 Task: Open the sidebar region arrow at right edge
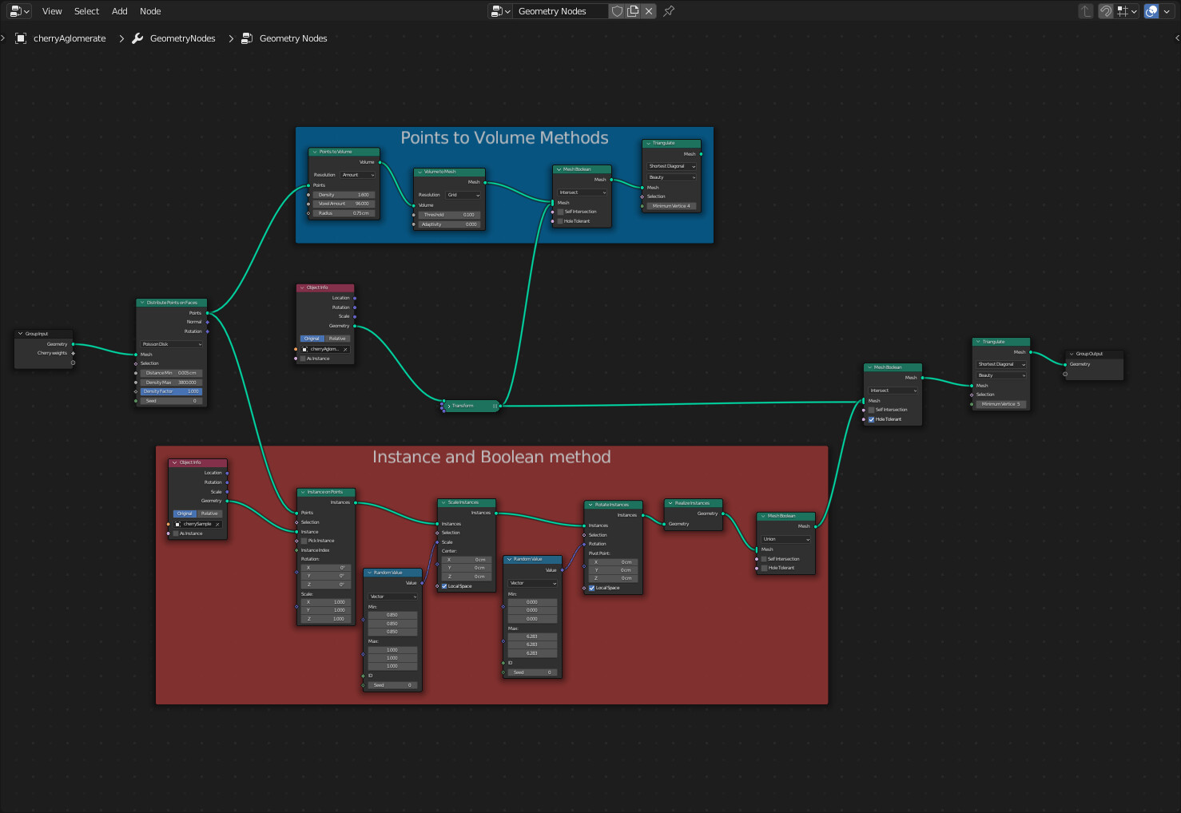[1177, 38]
